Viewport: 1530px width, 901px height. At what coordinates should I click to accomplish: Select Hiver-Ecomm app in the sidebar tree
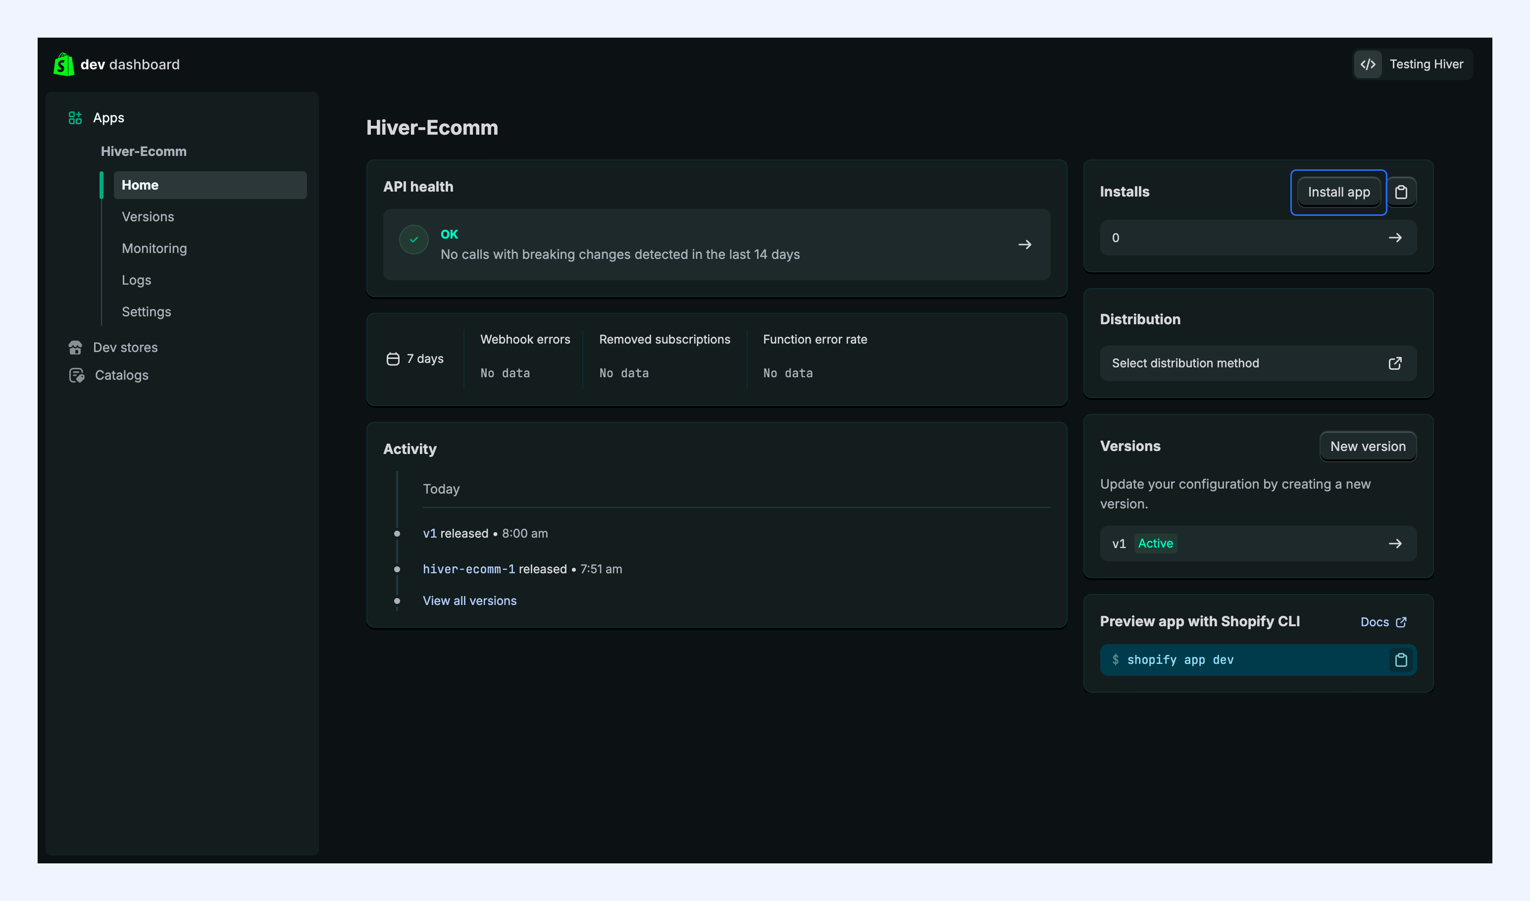tap(144, 151)
